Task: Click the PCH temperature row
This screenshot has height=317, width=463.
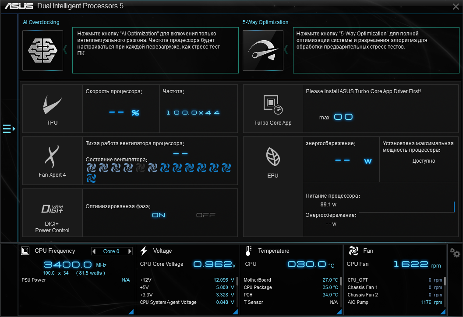Action: pos(291,295)
